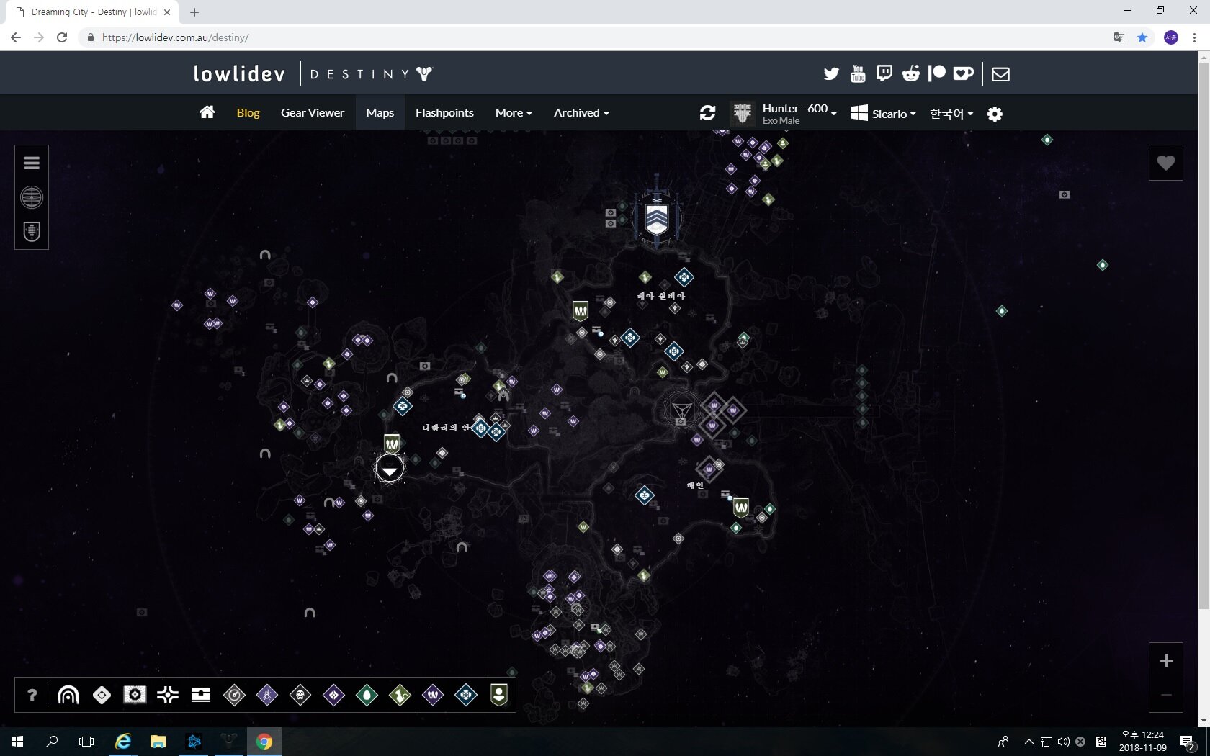
Task: Open Windows Start menu
Action: click(x=17, y=742)
